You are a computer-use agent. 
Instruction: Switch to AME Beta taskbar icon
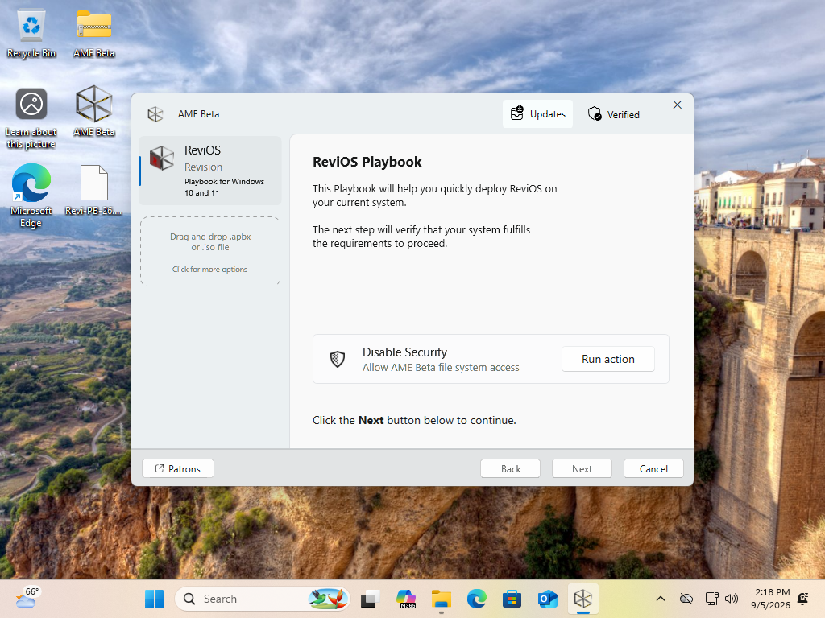click(x=583, y=599)
